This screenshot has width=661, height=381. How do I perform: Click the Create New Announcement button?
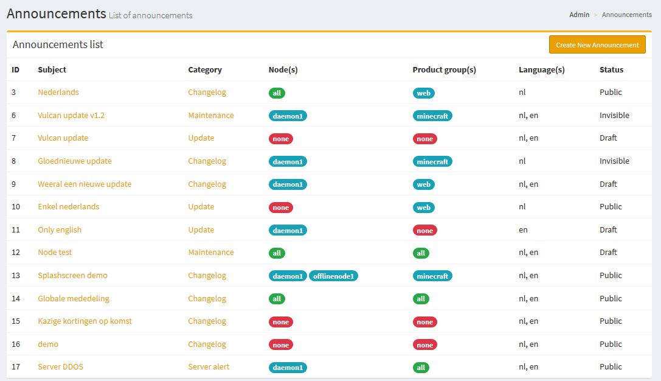(597, 45)
